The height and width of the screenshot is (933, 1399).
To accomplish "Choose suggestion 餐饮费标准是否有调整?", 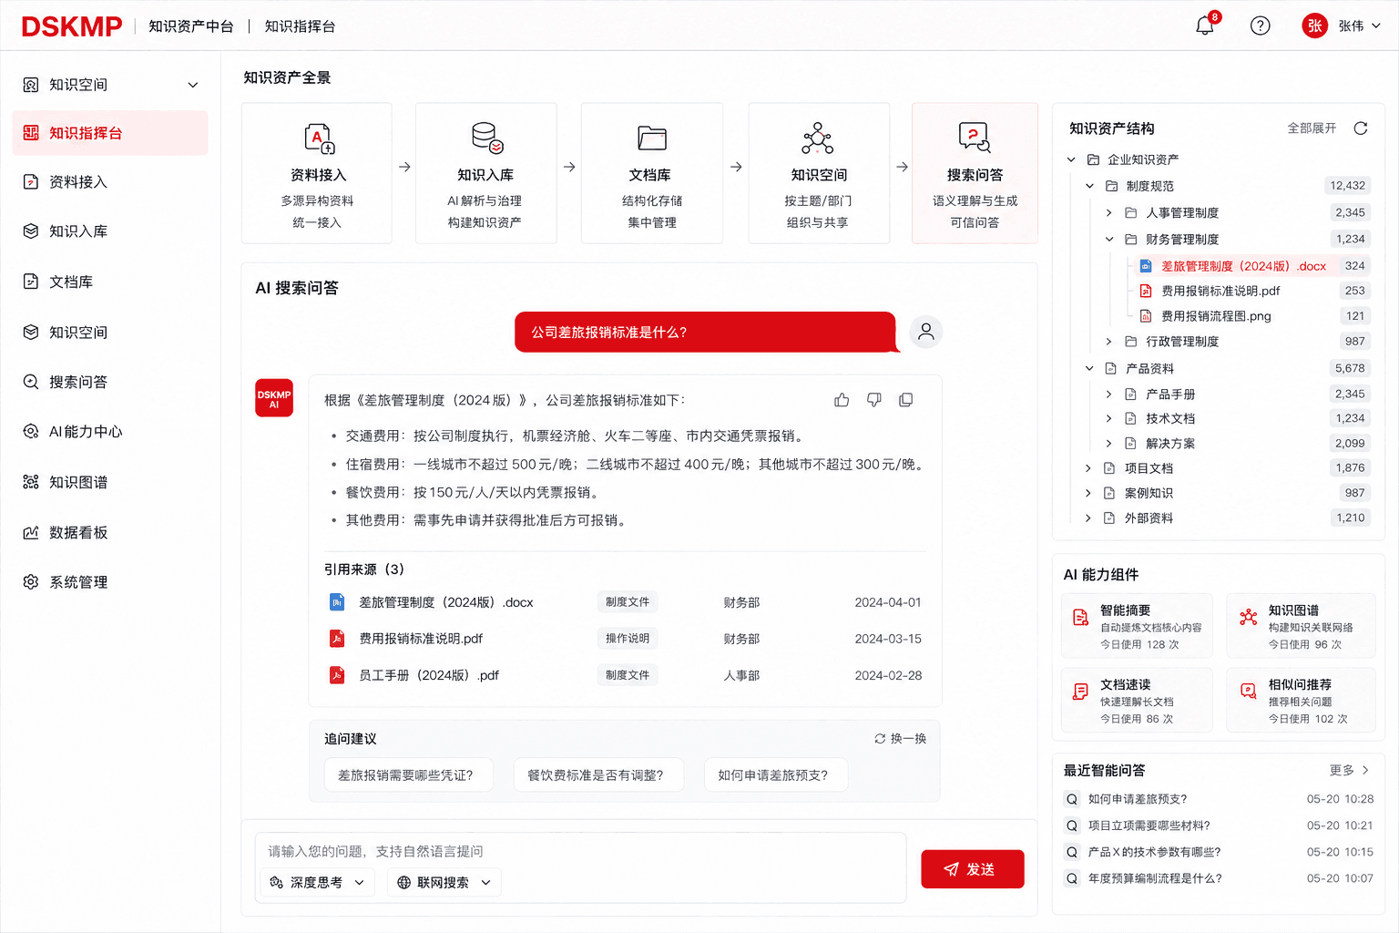I will [598, 774].
